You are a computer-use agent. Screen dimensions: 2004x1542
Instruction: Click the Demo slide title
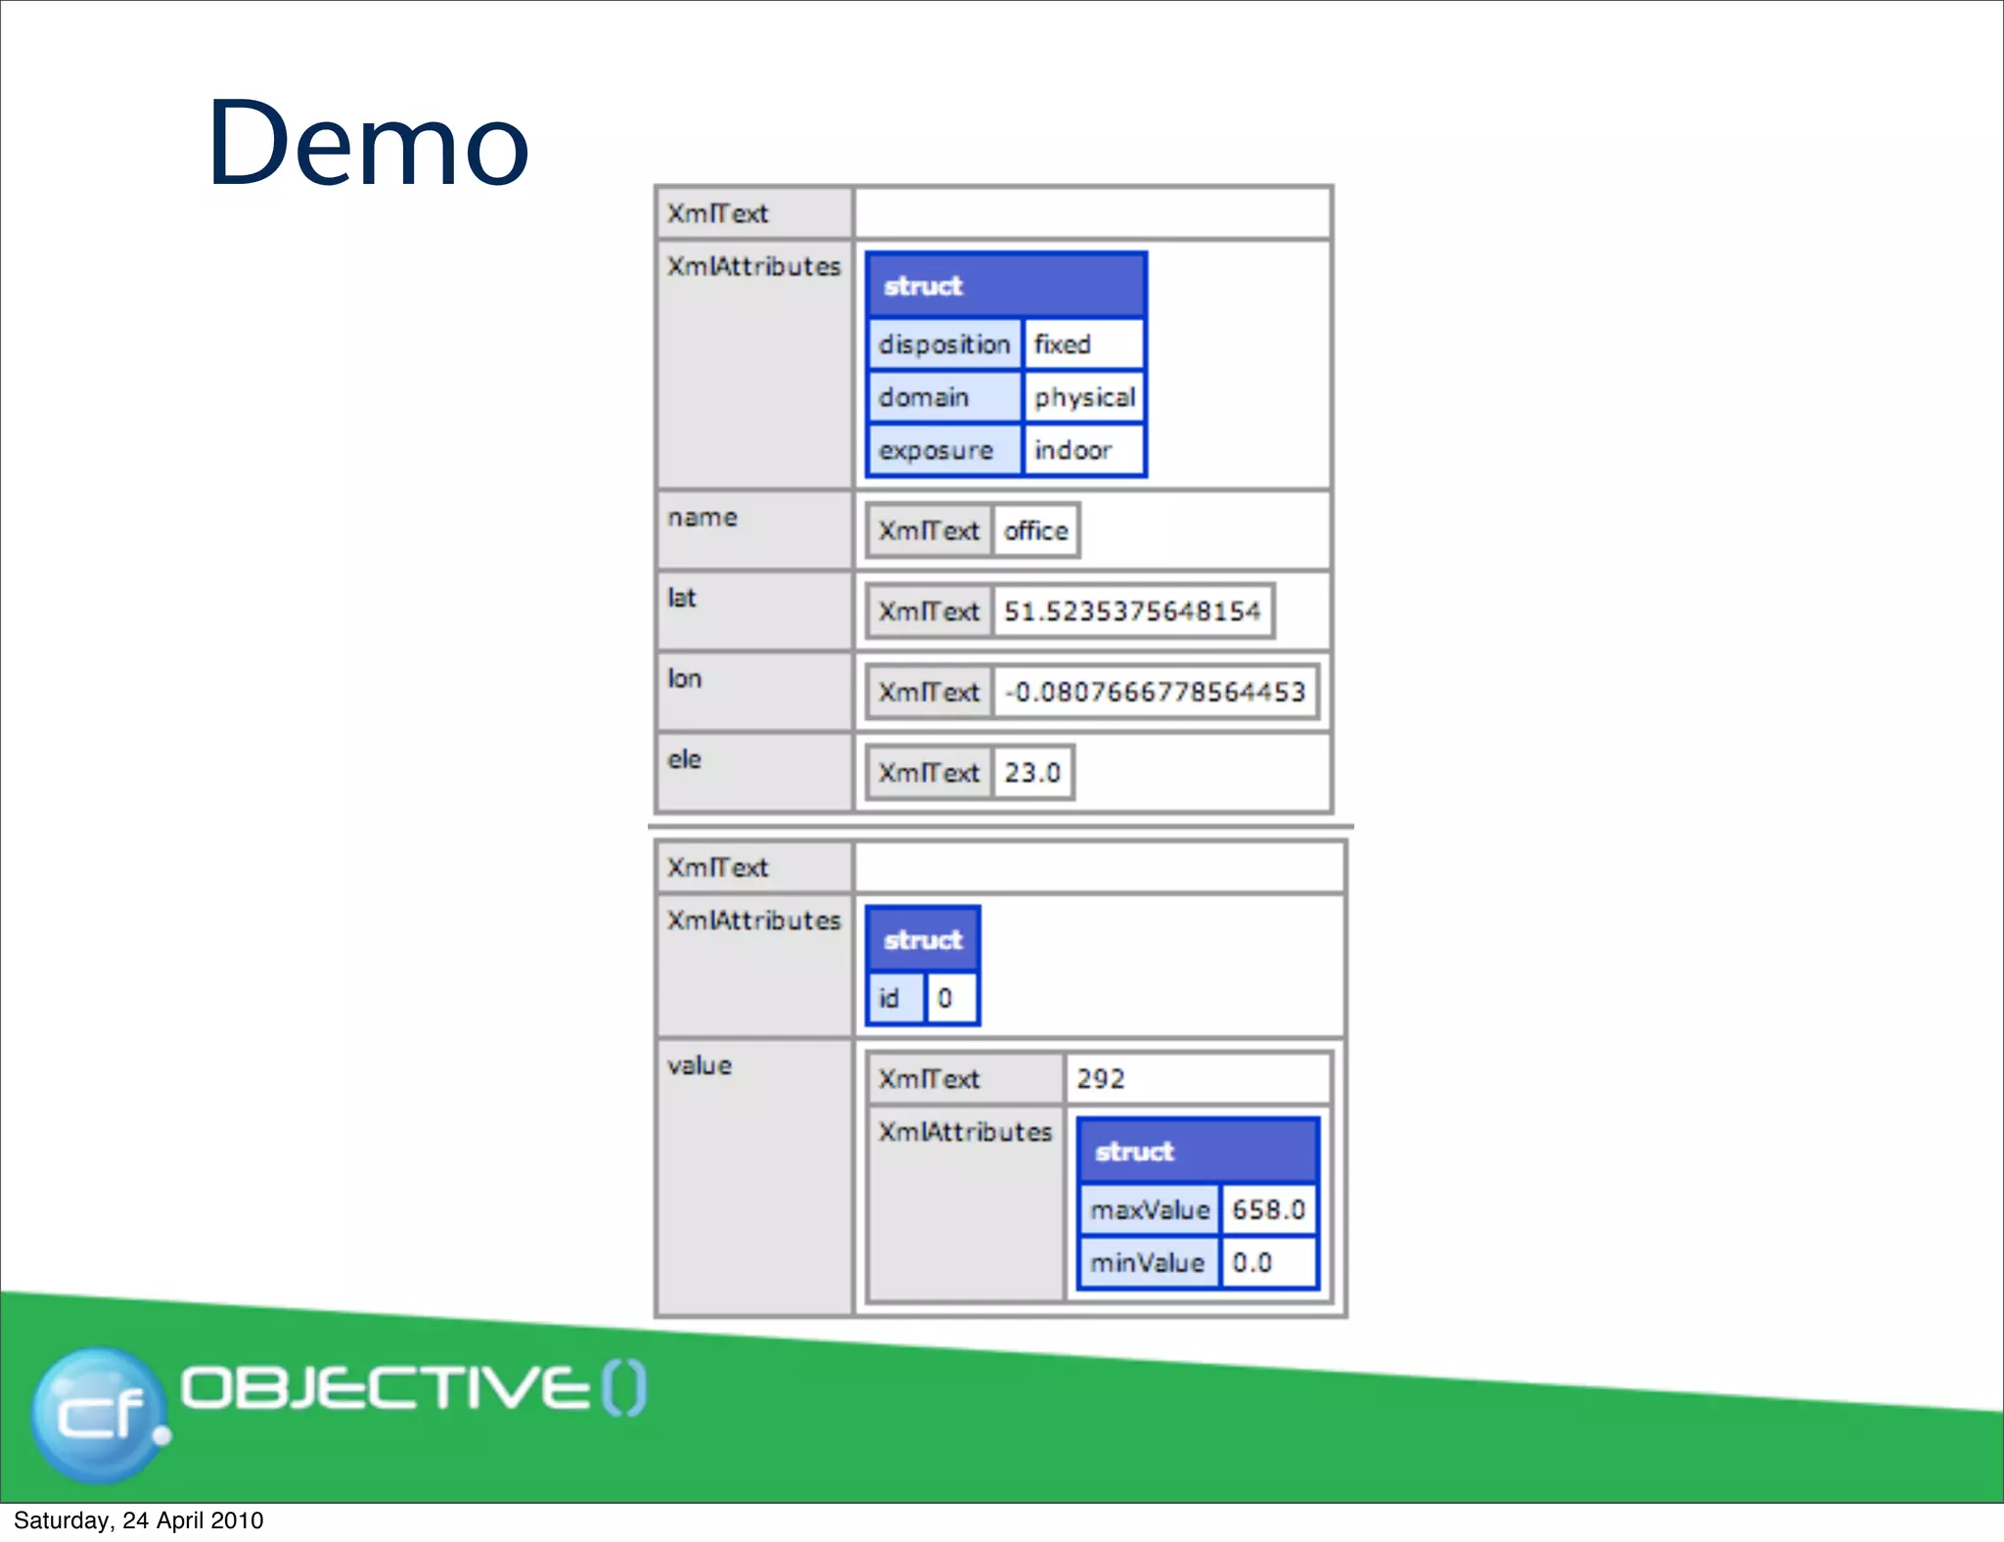pyautogui.click(x=368, y=144)
